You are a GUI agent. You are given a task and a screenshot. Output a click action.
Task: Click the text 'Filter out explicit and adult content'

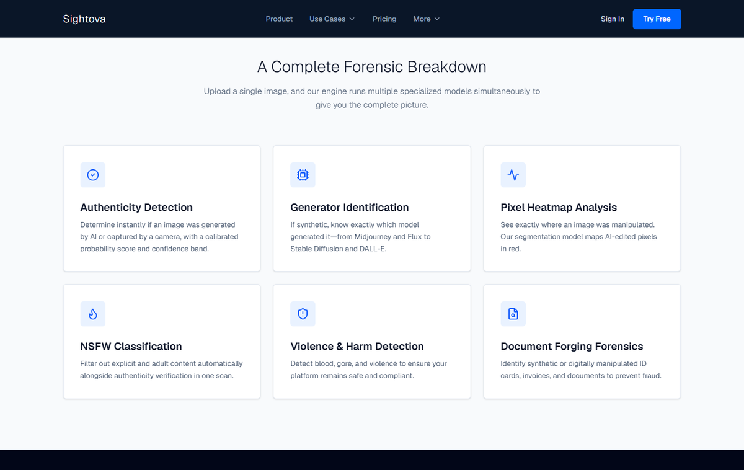tap(161, 370)
